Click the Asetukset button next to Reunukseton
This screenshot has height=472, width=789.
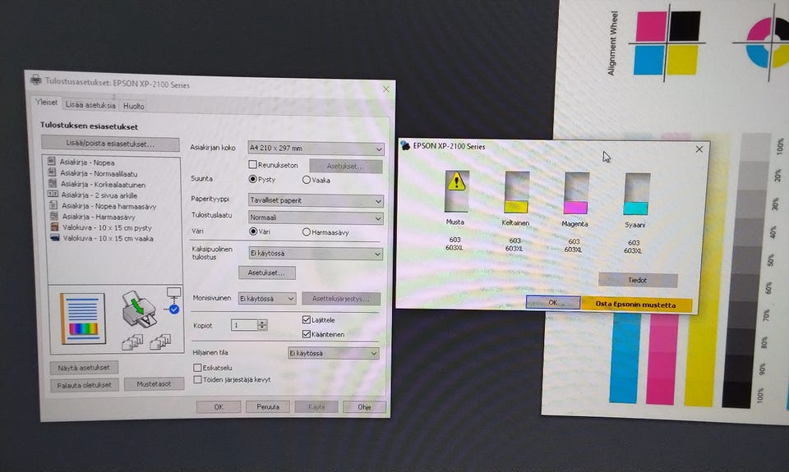click(x=346, y=167)
